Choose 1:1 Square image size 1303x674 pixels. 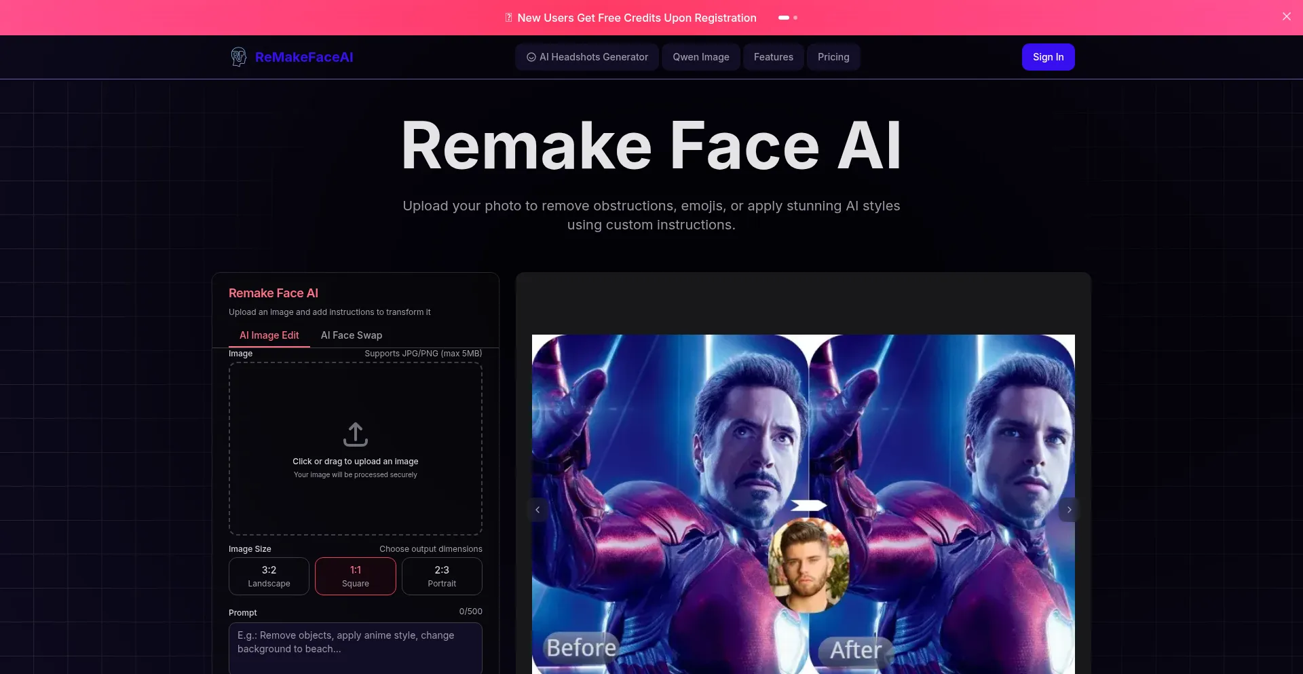click(356, 576)
